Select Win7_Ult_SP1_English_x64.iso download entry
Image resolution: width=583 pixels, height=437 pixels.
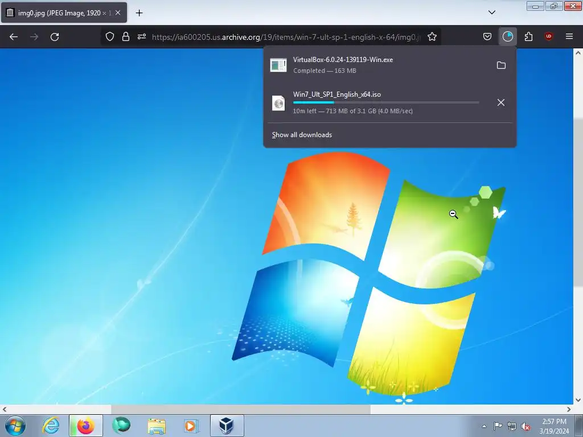[x=389, y=102]
